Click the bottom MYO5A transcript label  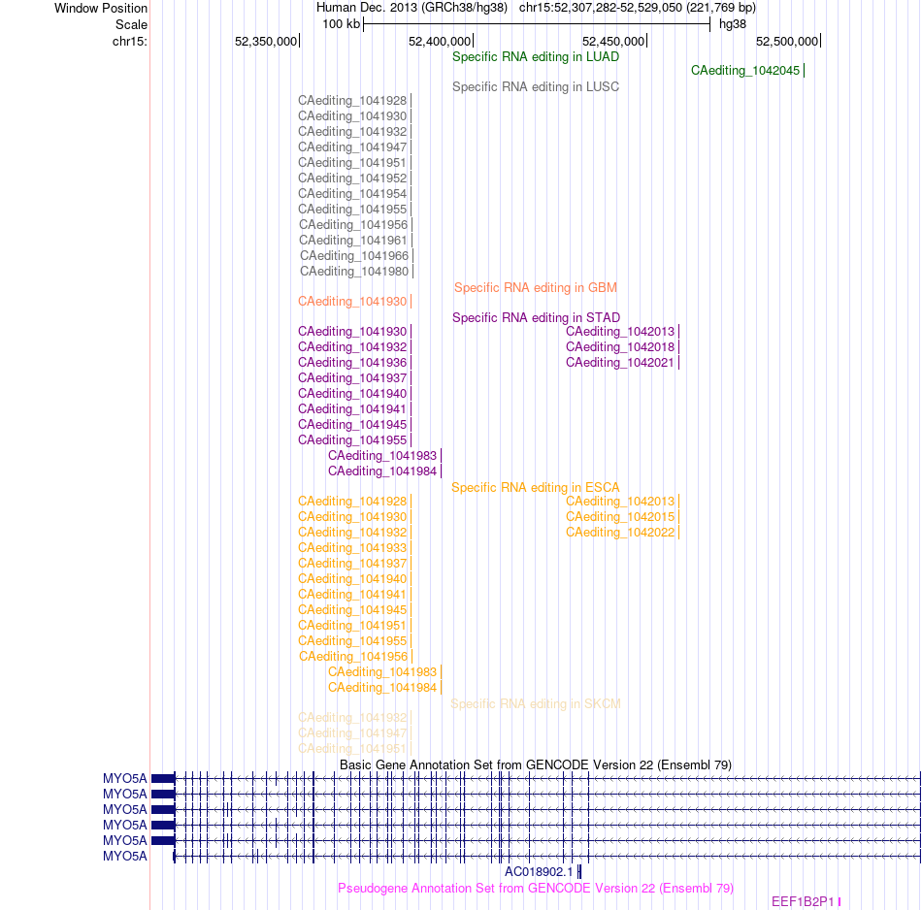124,857
